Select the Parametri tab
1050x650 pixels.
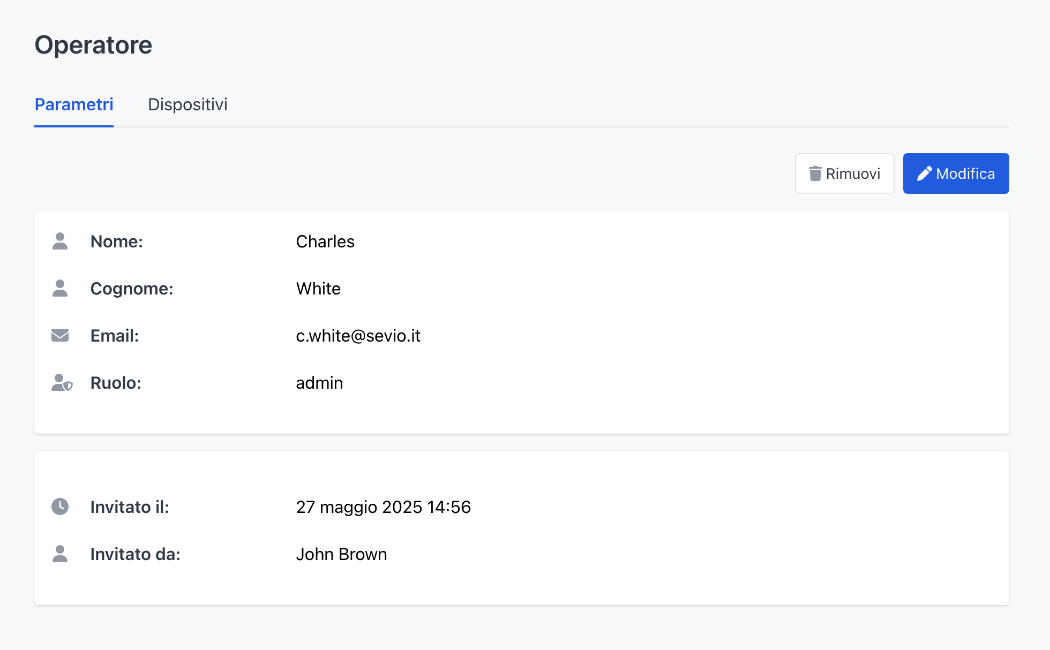[74, 104]
